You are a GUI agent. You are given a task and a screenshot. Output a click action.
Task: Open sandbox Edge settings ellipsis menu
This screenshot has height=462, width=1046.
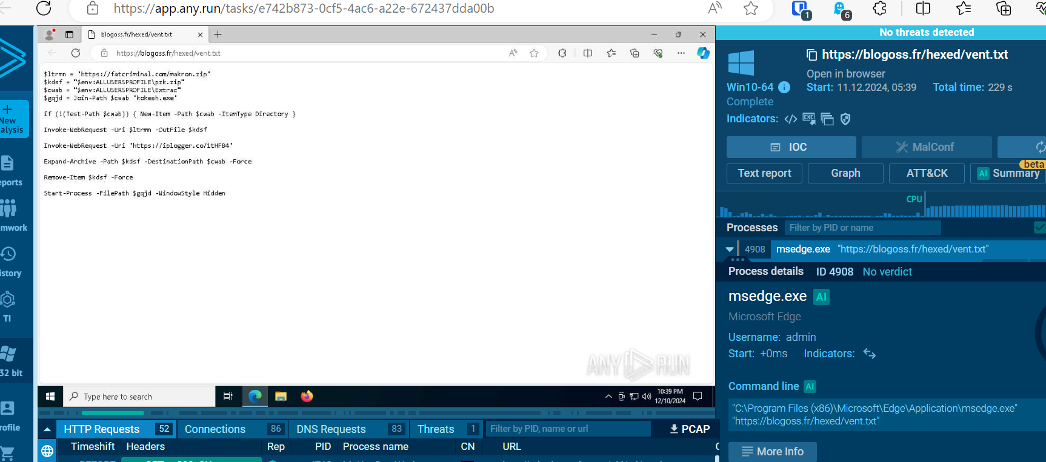click(681, 53)
